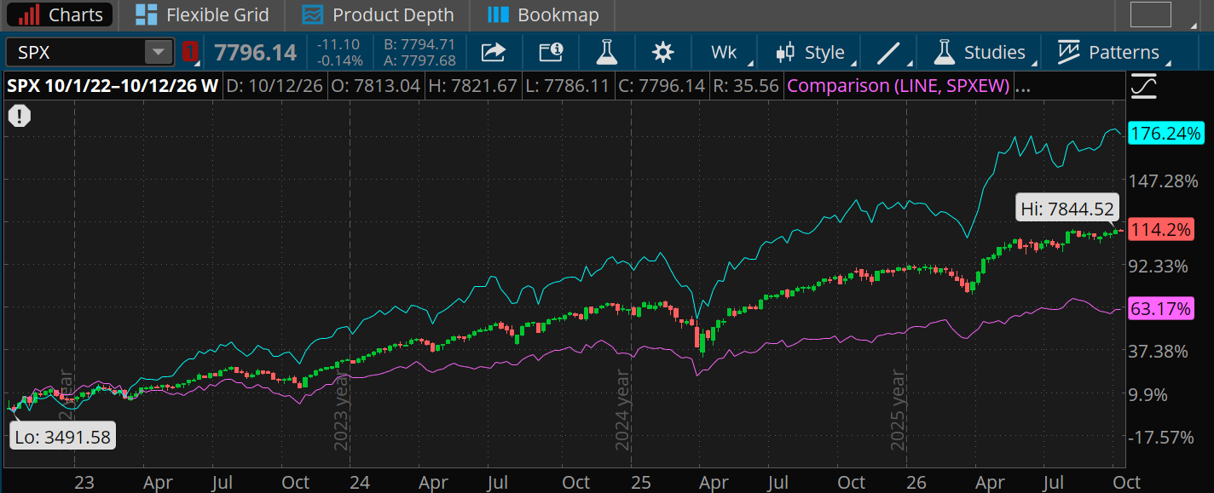The image size is (1214, 493).
Task: Expand the symbol selector dropdown arrow
Action: tap(159, 53)
